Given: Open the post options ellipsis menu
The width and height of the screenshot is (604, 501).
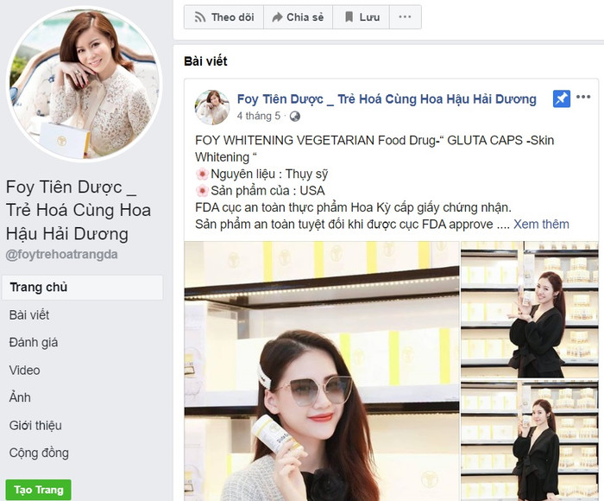Looking at the screenshot, I should tap(583, 98).
